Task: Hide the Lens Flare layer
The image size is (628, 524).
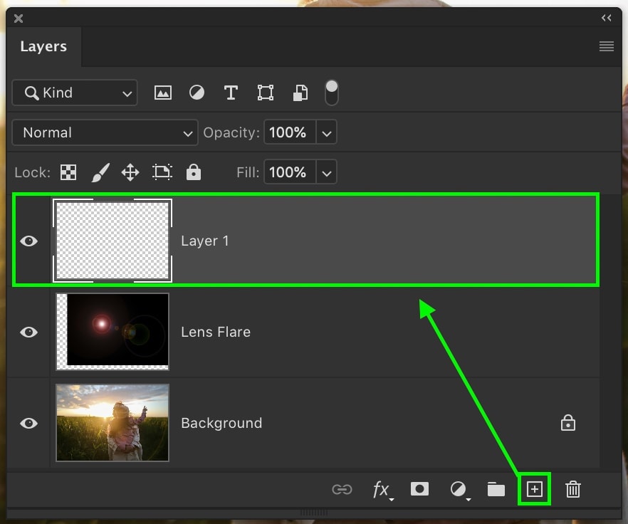Action: [28, 332]
